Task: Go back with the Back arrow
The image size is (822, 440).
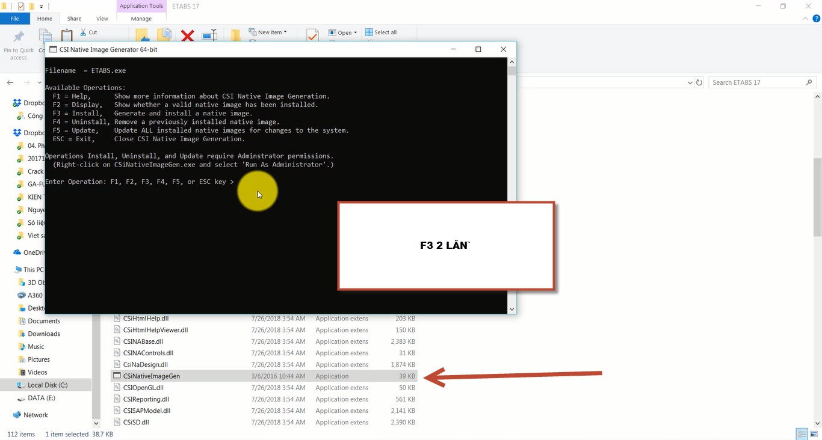Action: point(10,82)
